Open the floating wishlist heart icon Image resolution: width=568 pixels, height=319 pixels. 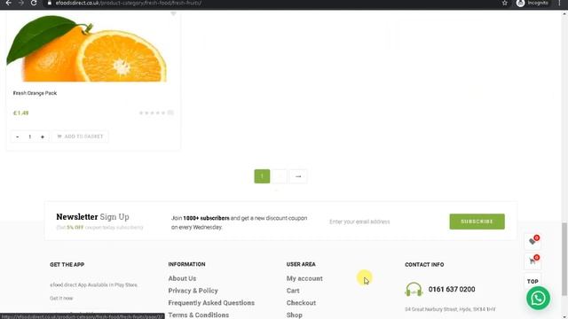532,241
